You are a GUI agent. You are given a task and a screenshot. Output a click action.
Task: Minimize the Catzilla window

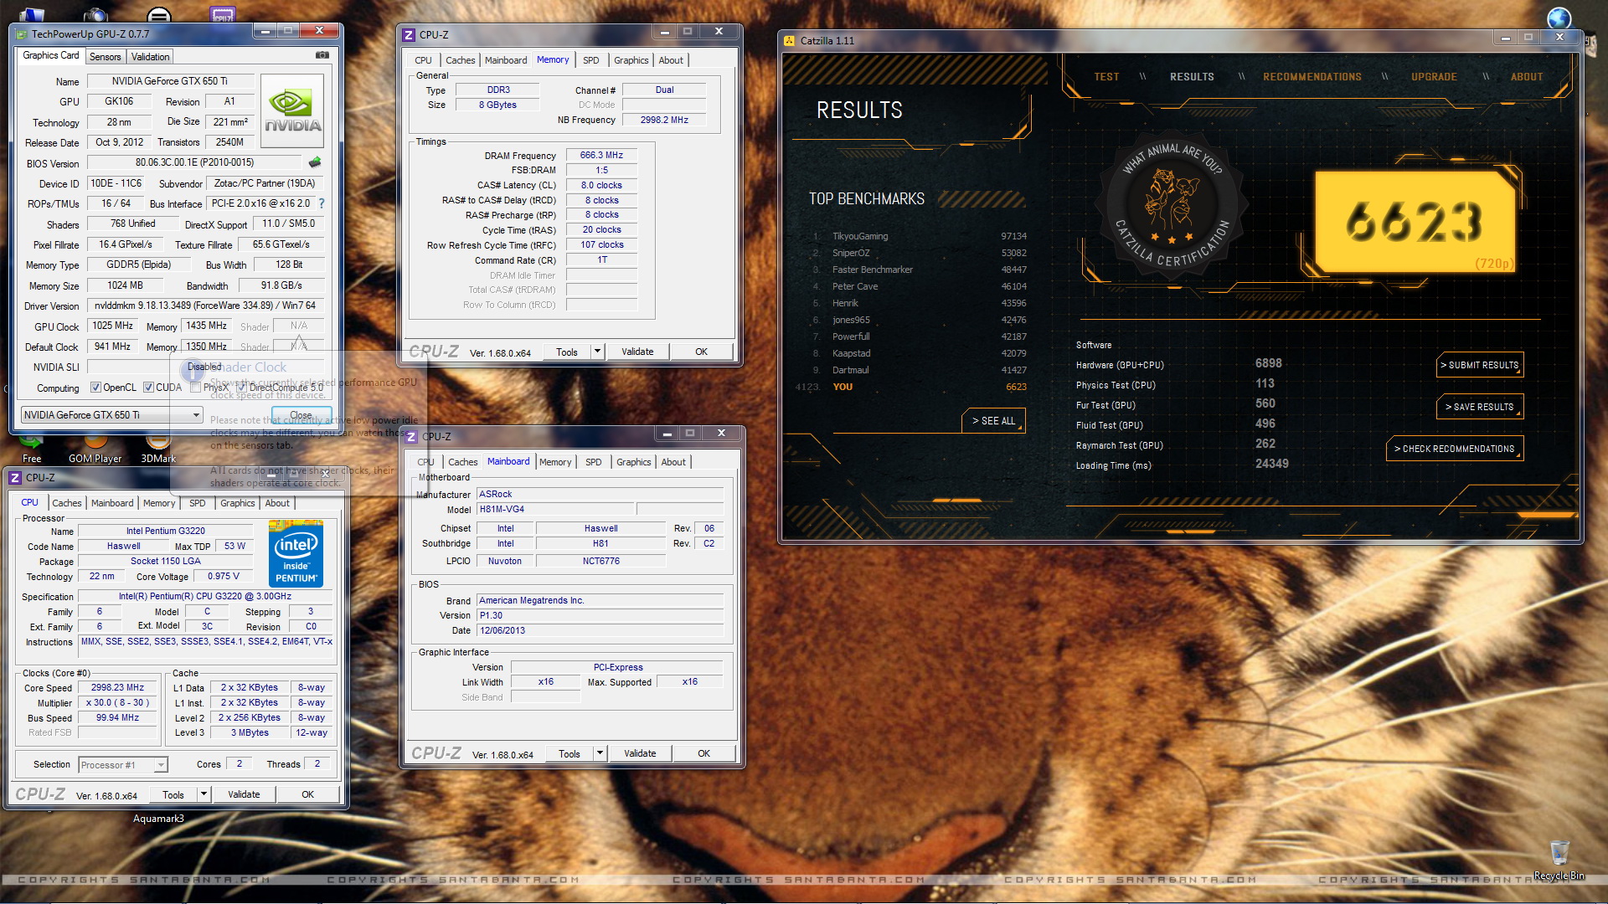point(1506,38)
